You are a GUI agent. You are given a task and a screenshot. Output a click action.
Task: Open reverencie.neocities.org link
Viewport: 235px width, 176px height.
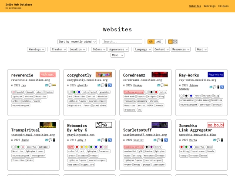[30, 80]
